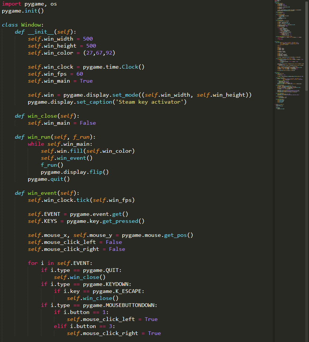309x342 pixels.
Task: Click the 'self.win.fill(self.win_color)' line
Action: (87, 151)
